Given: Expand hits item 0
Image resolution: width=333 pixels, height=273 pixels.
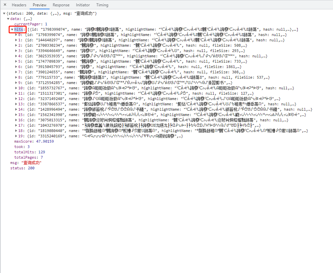Looking at the screenshot, I should tap(16, 35).
